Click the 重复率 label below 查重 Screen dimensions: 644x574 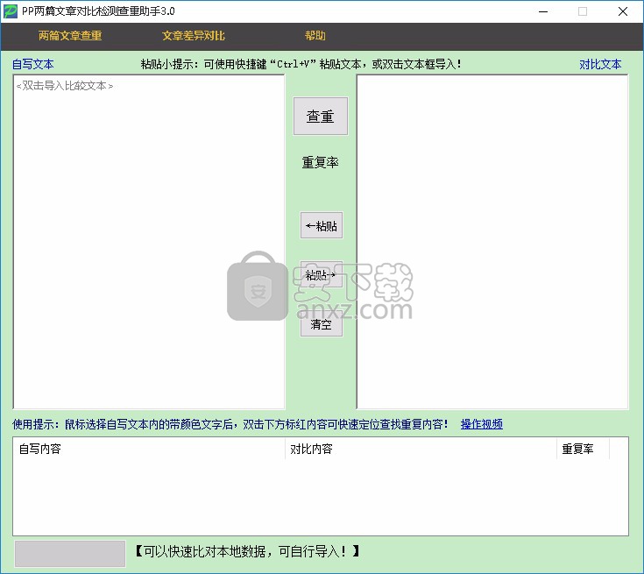coord(321,162)
